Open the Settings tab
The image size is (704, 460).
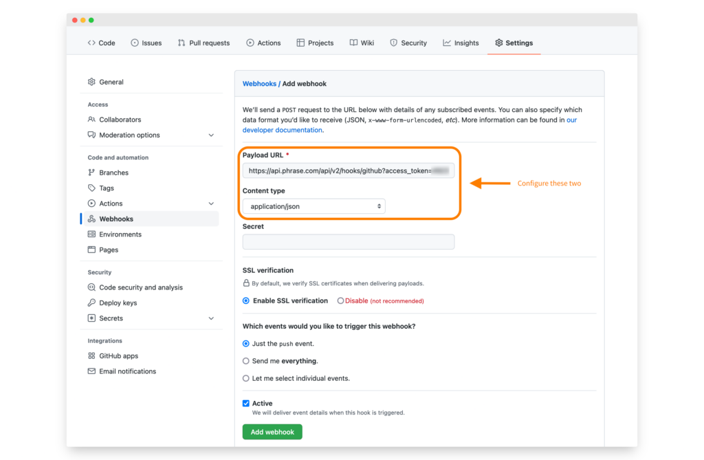click(514, 43)
